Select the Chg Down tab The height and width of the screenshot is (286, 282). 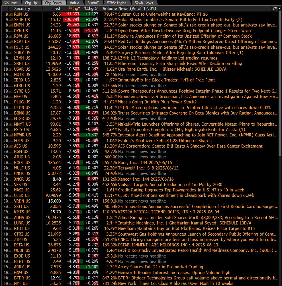tap(53, 3)
